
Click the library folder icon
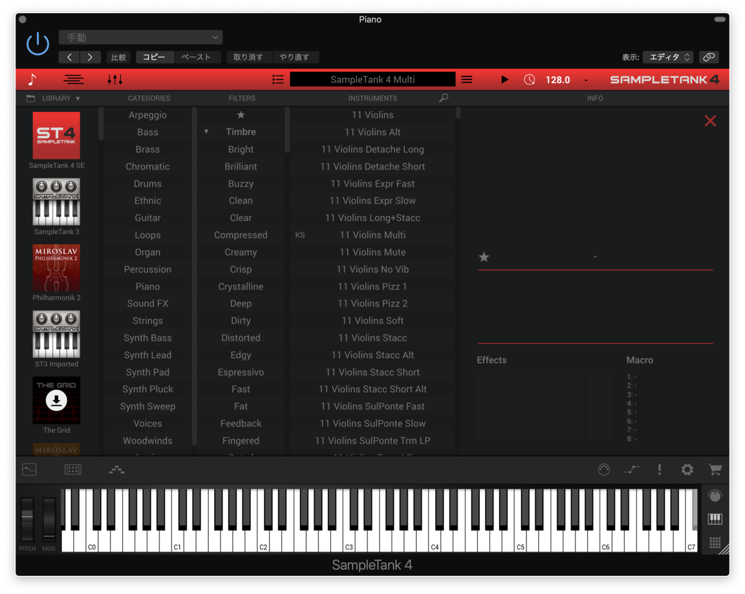pyautogui.click(x=30, y=98)
